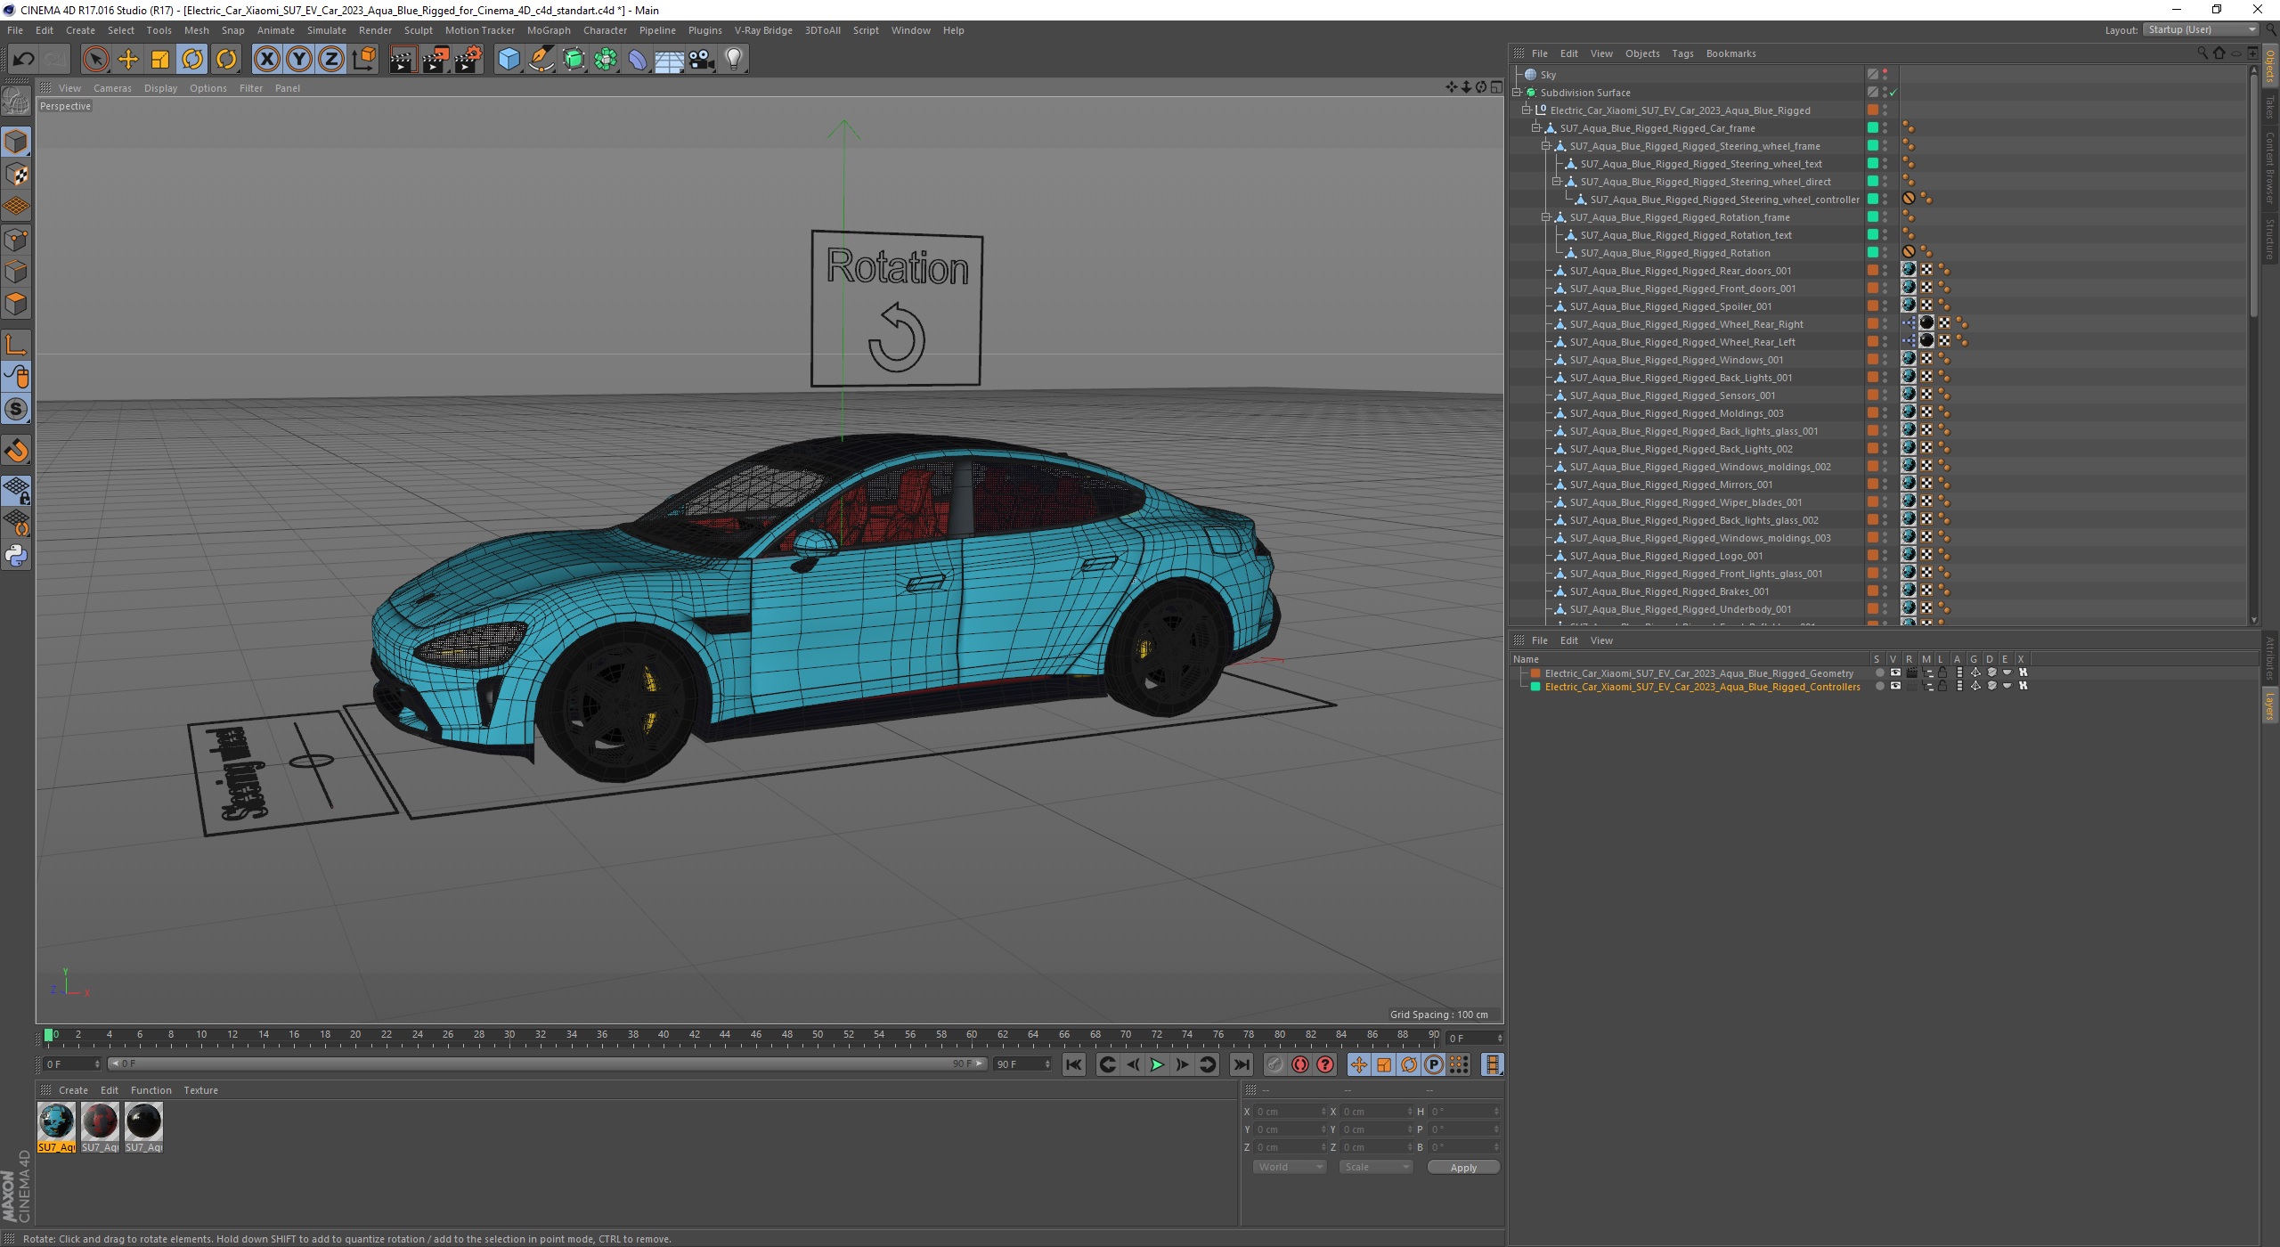Open the Simulate menu

pyautogui.click(x=327, y=30)
